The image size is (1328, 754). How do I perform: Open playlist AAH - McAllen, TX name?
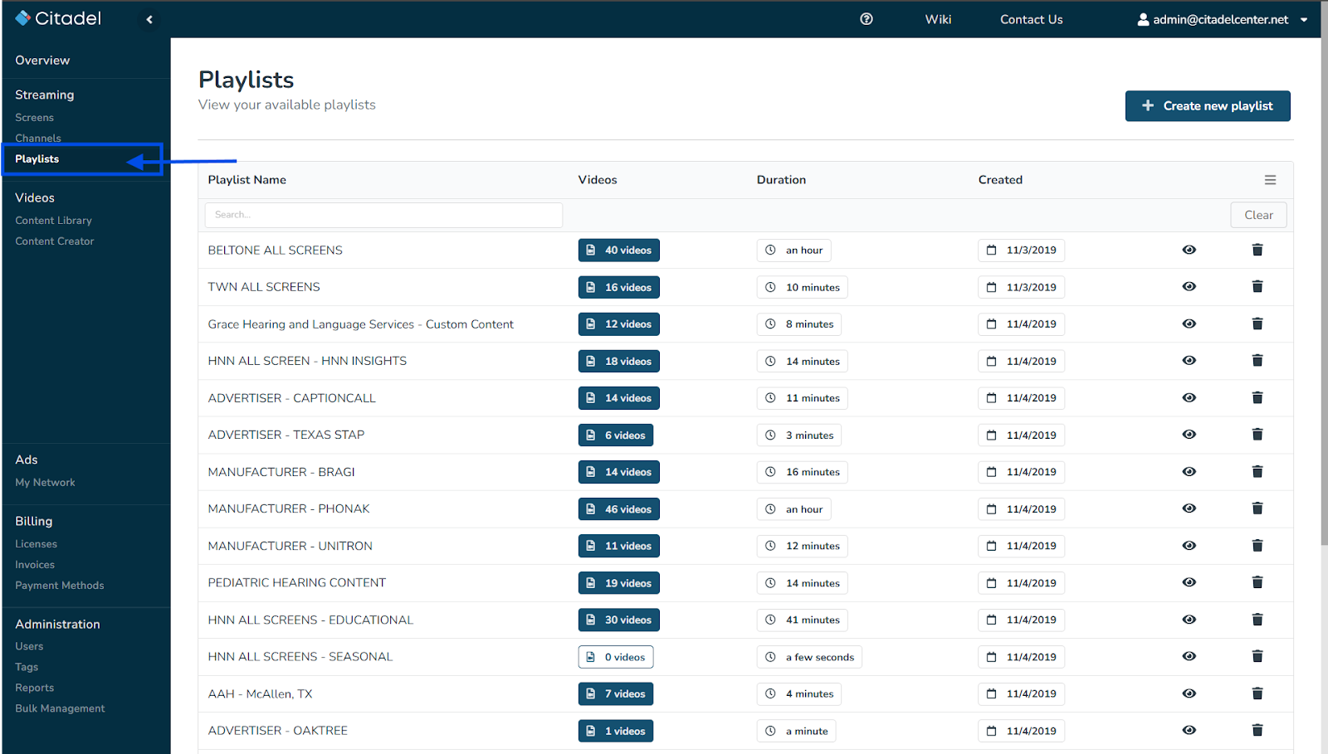(260, 693)
